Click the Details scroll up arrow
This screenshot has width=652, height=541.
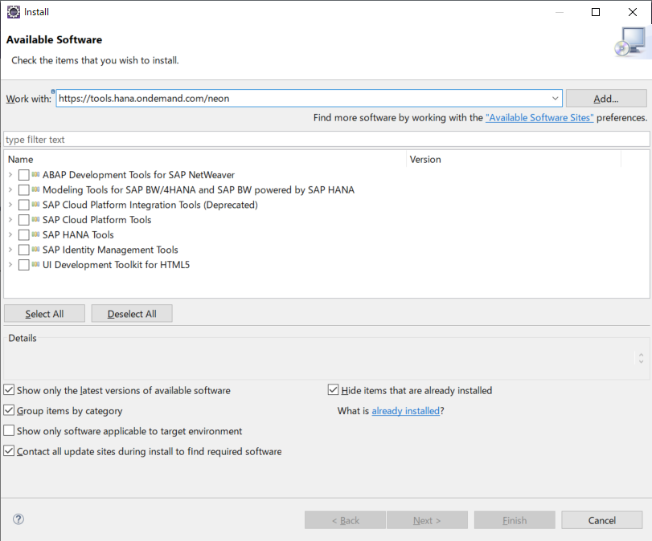pos(641,356)
